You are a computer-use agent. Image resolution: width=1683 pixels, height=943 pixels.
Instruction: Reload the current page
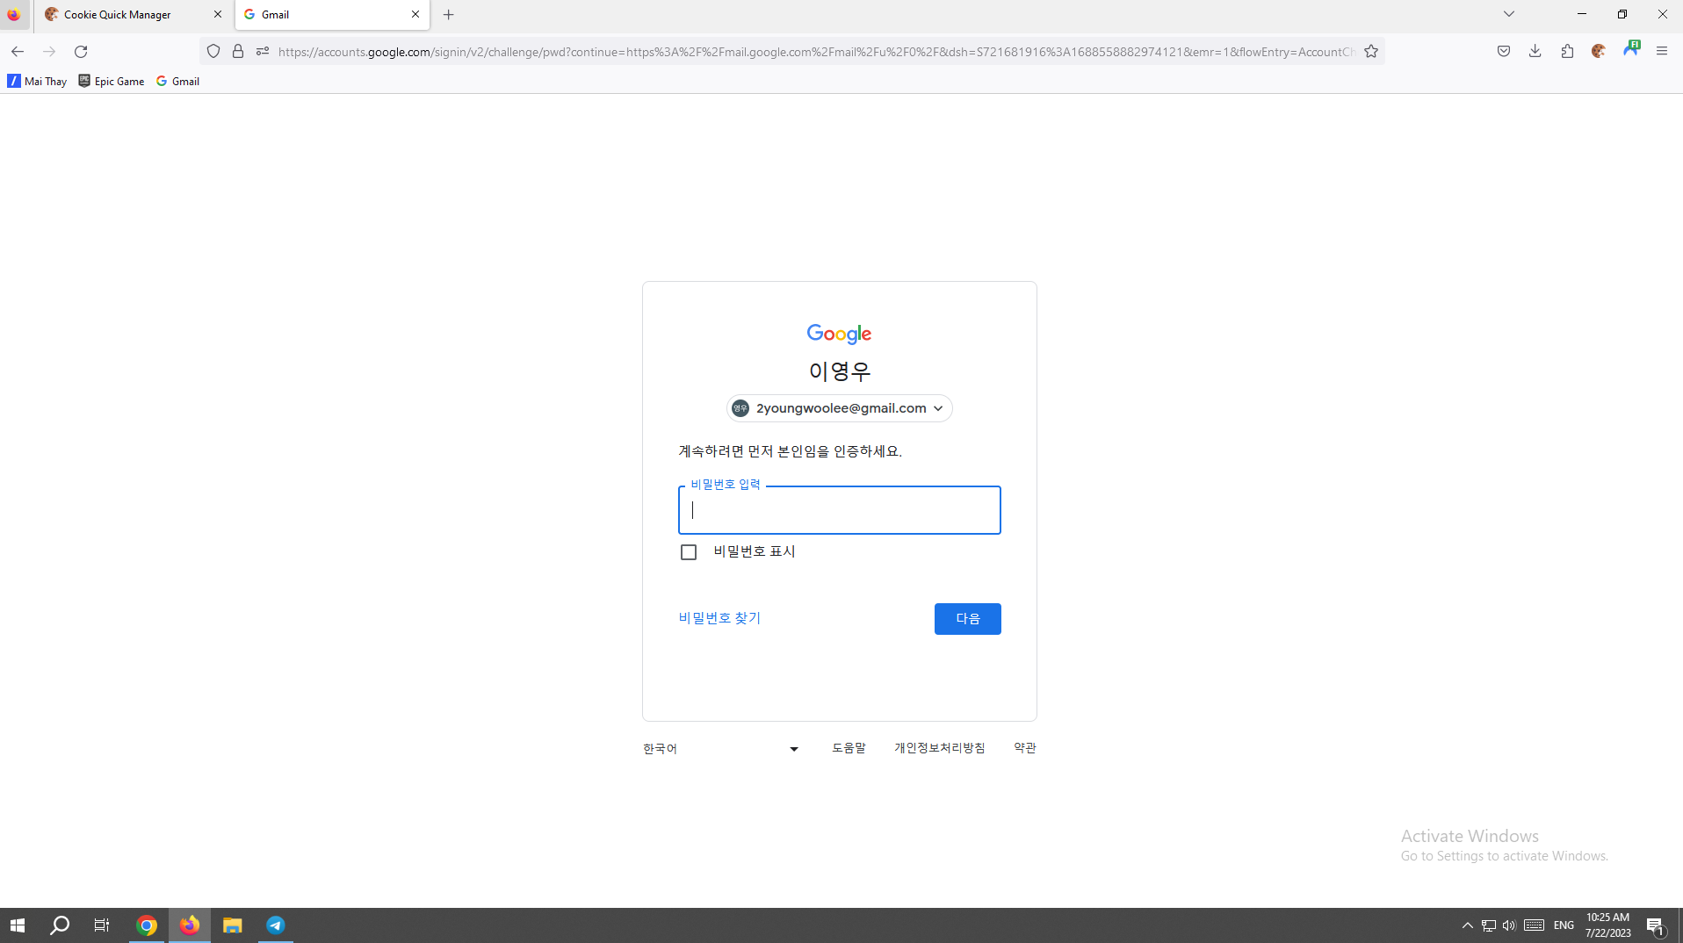pos(81,51)
